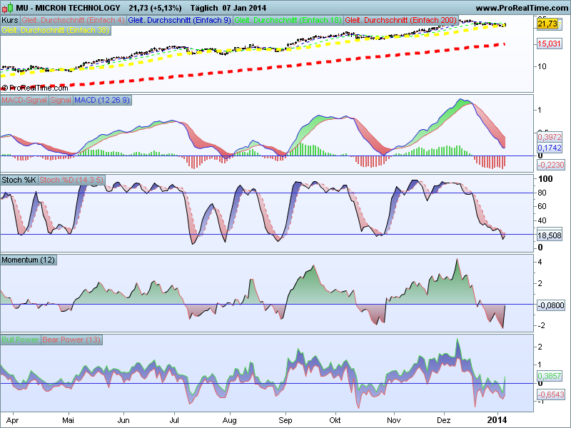This screenshot has height=428, width=571.
Task: Click the 07 Jan 2014 date
Action: pos(244,8)
